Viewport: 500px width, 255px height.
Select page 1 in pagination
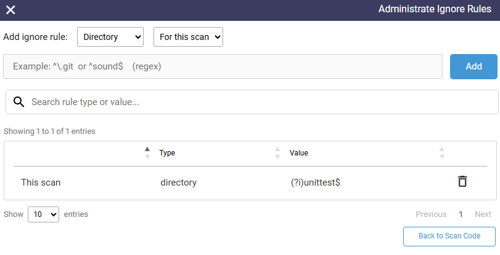point(461,214)
